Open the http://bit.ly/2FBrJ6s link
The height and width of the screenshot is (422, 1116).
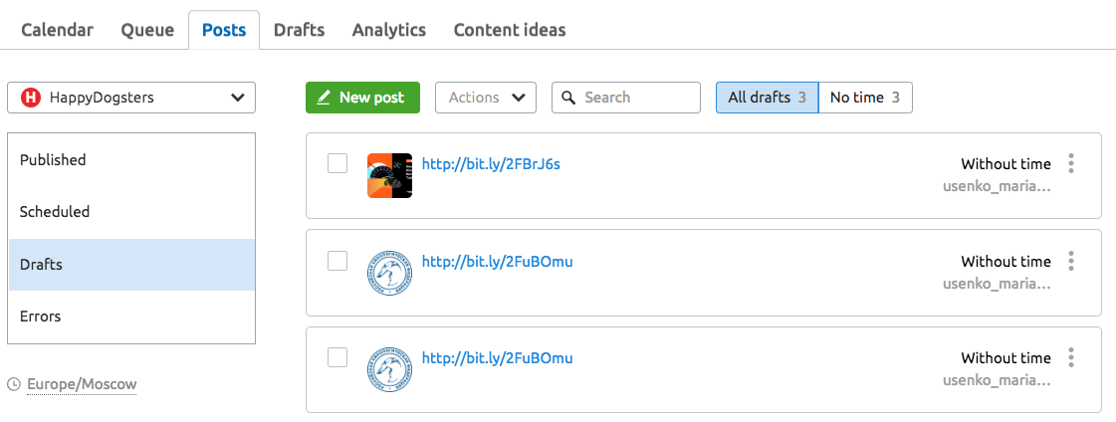pos(491,163)
